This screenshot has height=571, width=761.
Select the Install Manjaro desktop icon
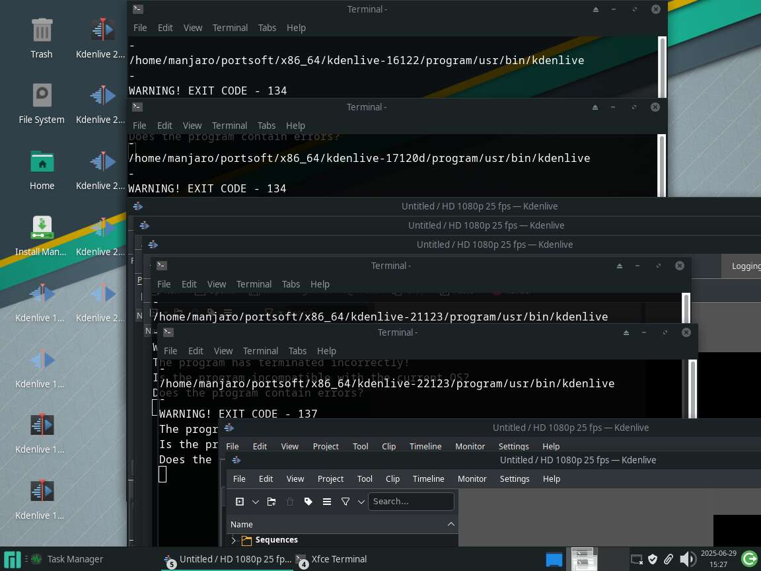coord(41,236)
